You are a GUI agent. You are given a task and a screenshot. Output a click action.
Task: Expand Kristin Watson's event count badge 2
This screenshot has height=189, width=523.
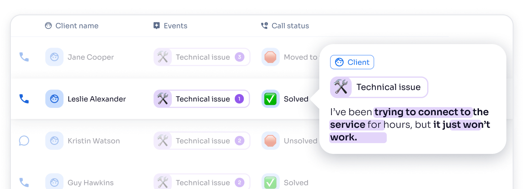[240, 141]
